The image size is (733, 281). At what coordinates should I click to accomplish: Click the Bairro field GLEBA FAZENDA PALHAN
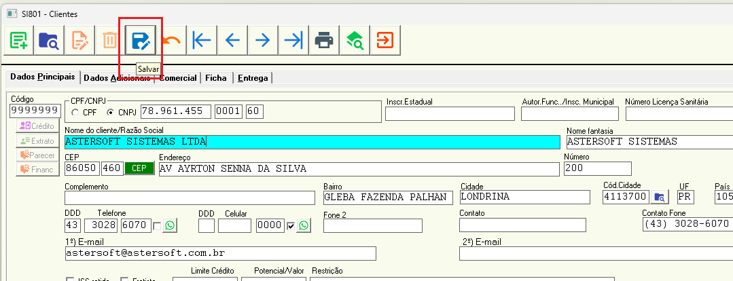pos(388,198)
